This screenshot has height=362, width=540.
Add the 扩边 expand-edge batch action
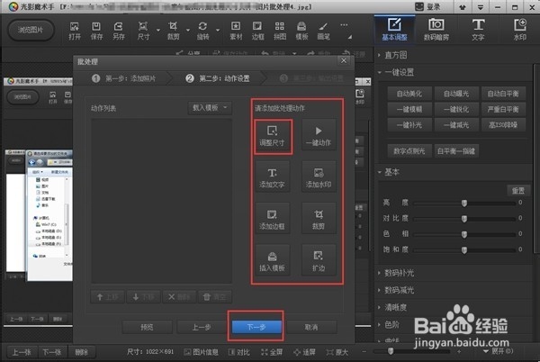(x=319, y=261)
